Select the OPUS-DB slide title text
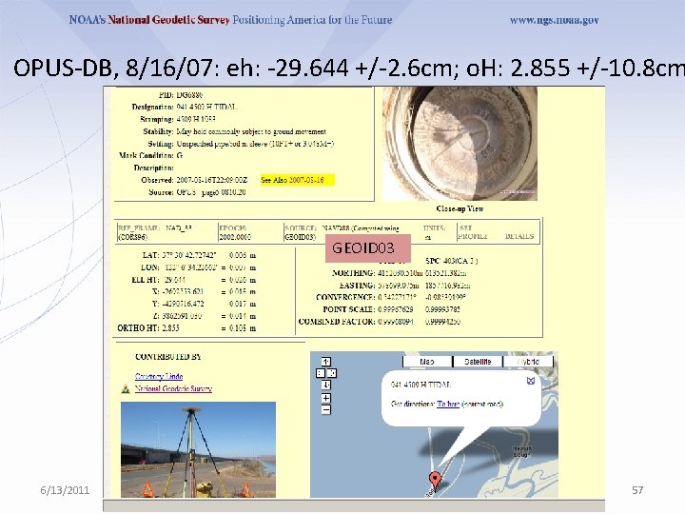Viewport: 685px width, 514px height. click(348, 69)
